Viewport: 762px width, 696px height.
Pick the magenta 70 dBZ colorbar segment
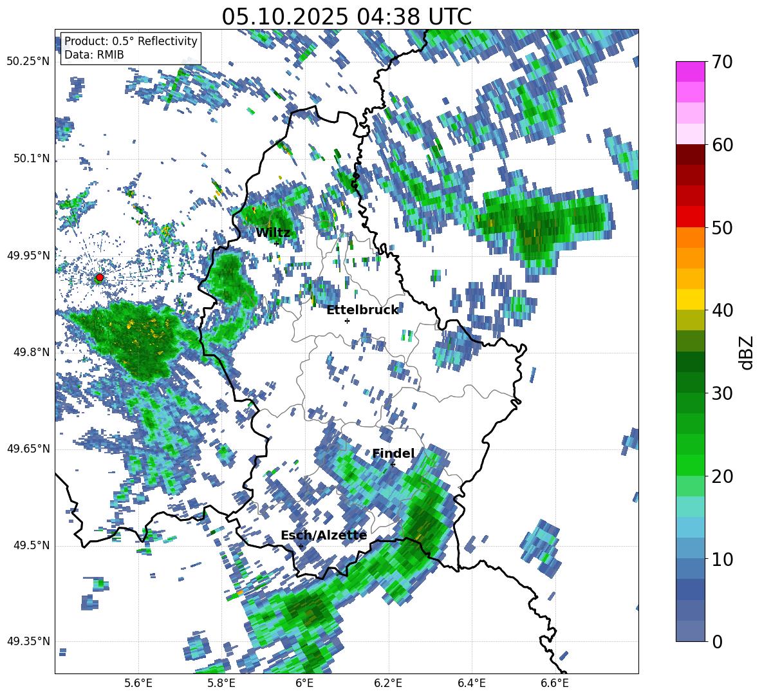click(x=690, y=71)
